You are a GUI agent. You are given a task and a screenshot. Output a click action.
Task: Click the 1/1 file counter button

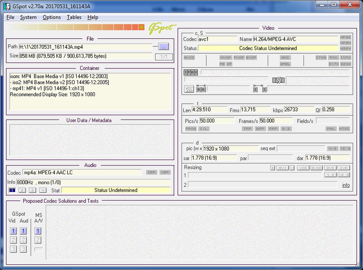pos(164,57)
